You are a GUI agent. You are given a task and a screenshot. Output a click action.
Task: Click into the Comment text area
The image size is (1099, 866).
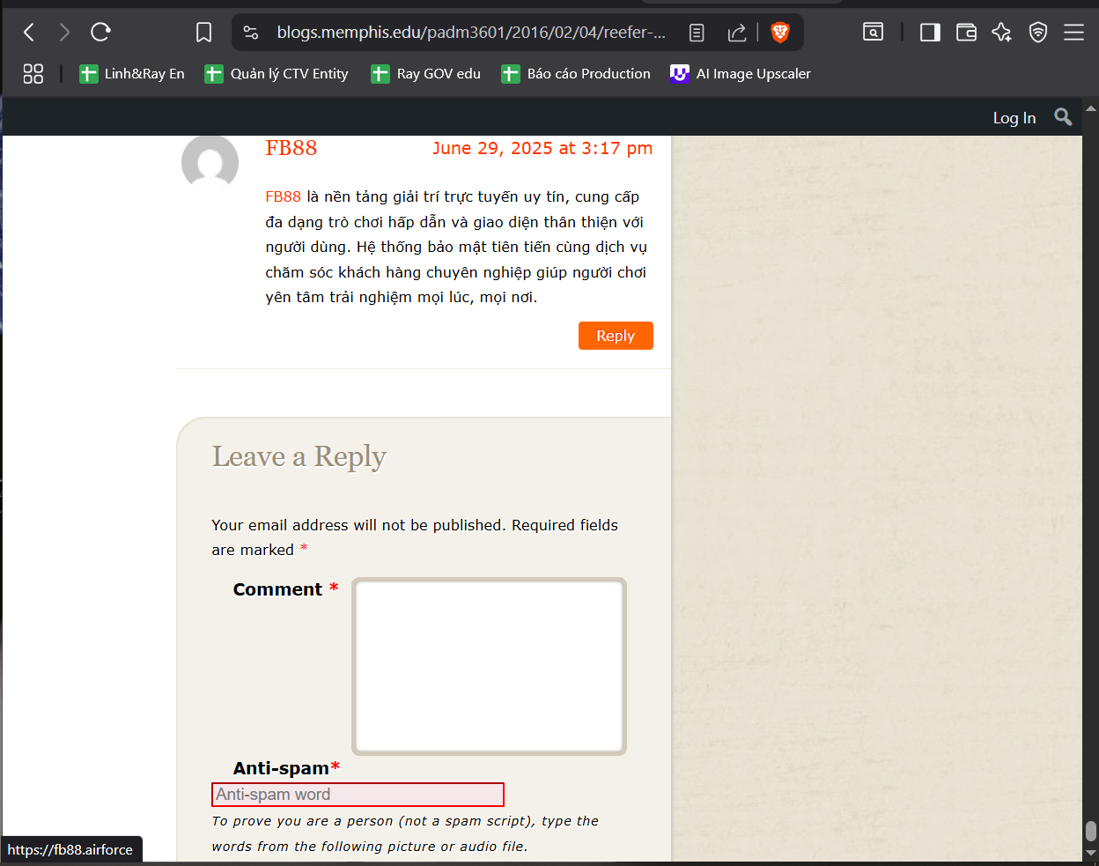(489, 666)
